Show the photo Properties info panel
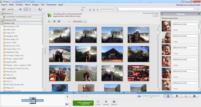 tap(194, 96)
